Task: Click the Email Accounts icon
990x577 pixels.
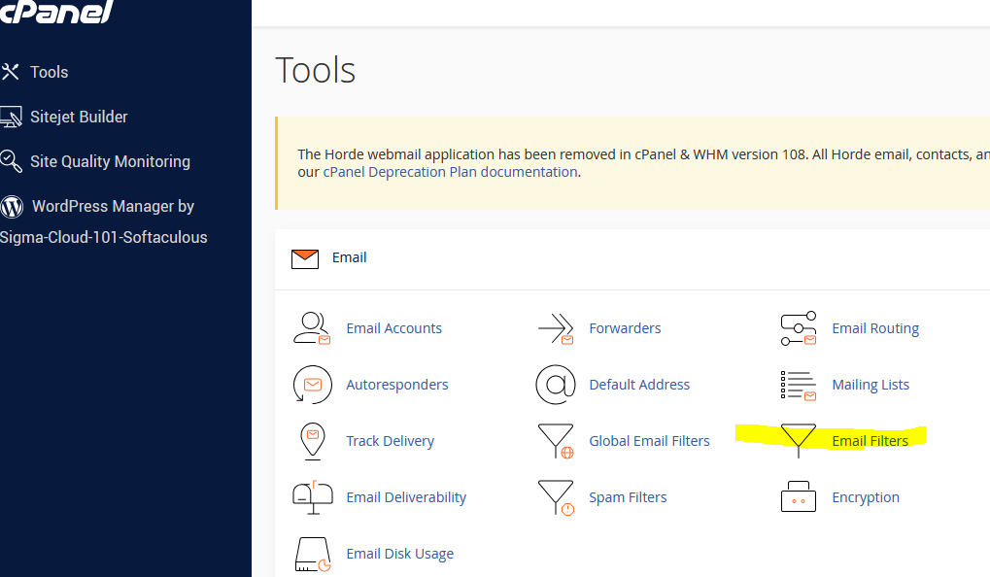Action: (x=312, y=328)
